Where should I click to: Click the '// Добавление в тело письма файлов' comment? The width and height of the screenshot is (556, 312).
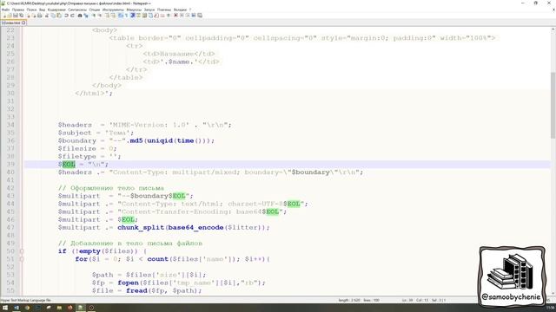point(130,244)
